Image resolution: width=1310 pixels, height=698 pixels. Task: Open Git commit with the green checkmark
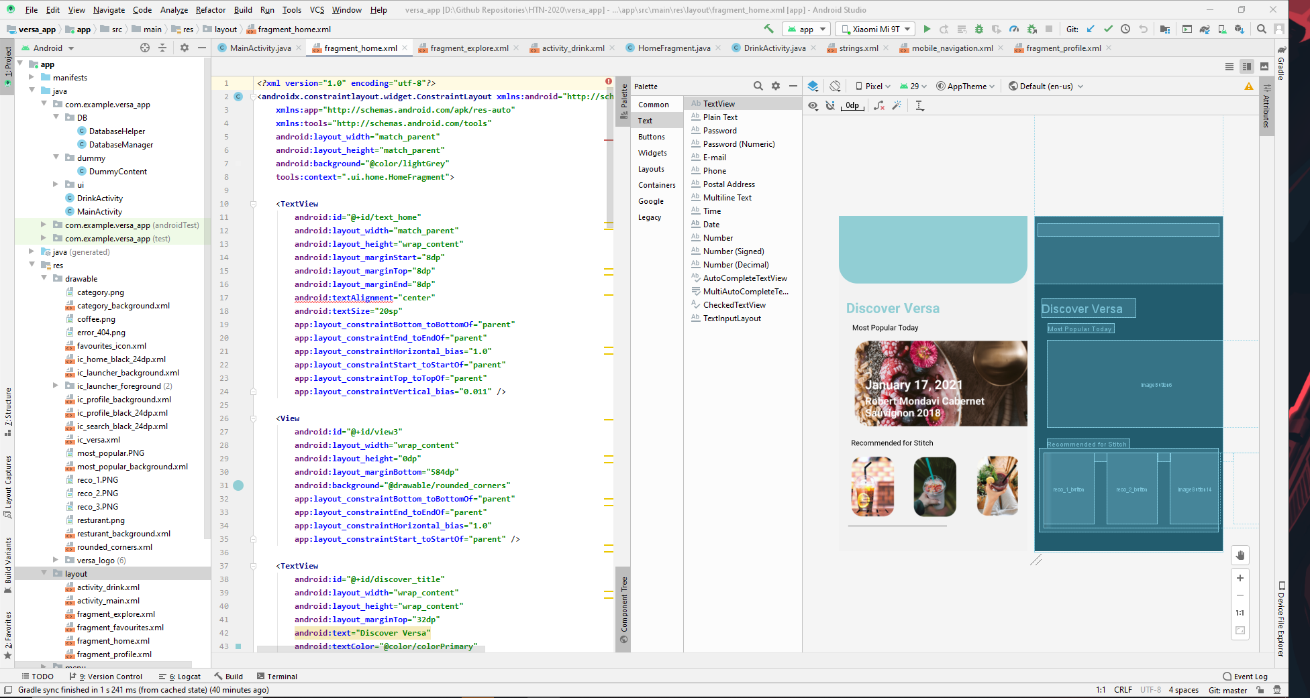[x=1108, y=29]
